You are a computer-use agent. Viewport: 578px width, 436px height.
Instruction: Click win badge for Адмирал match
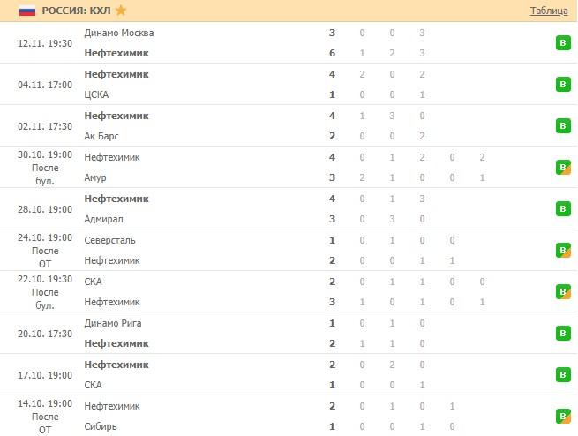point(563,208)
